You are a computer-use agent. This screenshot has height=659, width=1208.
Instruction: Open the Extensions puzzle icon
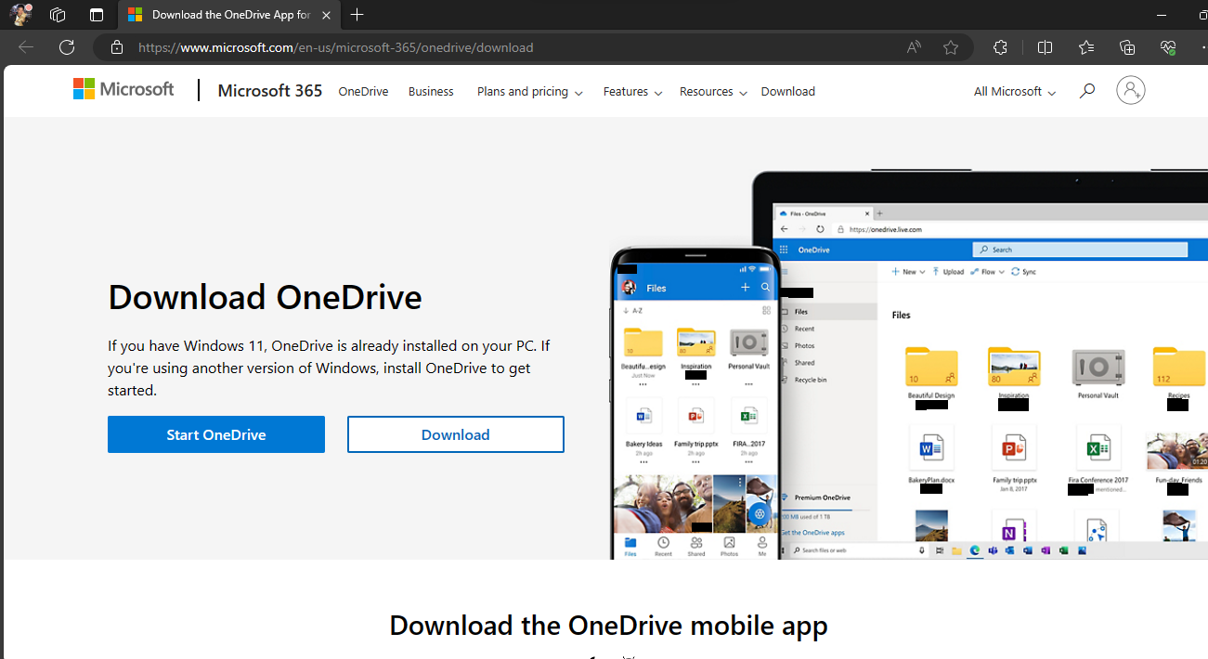[x=1000, y=47]
